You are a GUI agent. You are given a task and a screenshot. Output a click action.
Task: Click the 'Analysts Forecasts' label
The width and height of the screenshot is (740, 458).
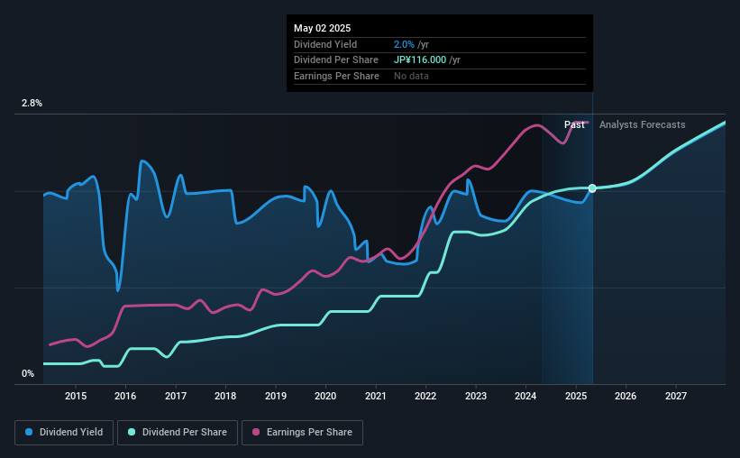[x=643, y=124]
